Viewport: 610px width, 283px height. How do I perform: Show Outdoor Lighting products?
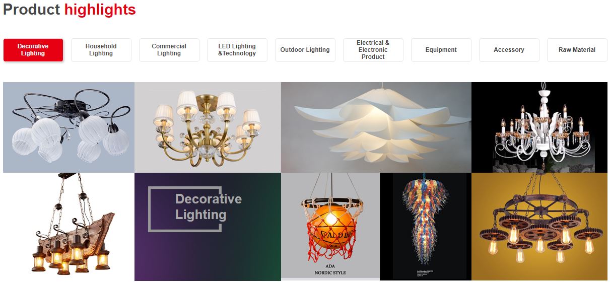pyautogui.click(x=305, y=50)
